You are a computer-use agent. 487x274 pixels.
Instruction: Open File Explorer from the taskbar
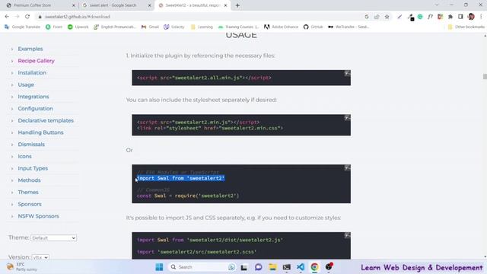(x=272, y=267)
